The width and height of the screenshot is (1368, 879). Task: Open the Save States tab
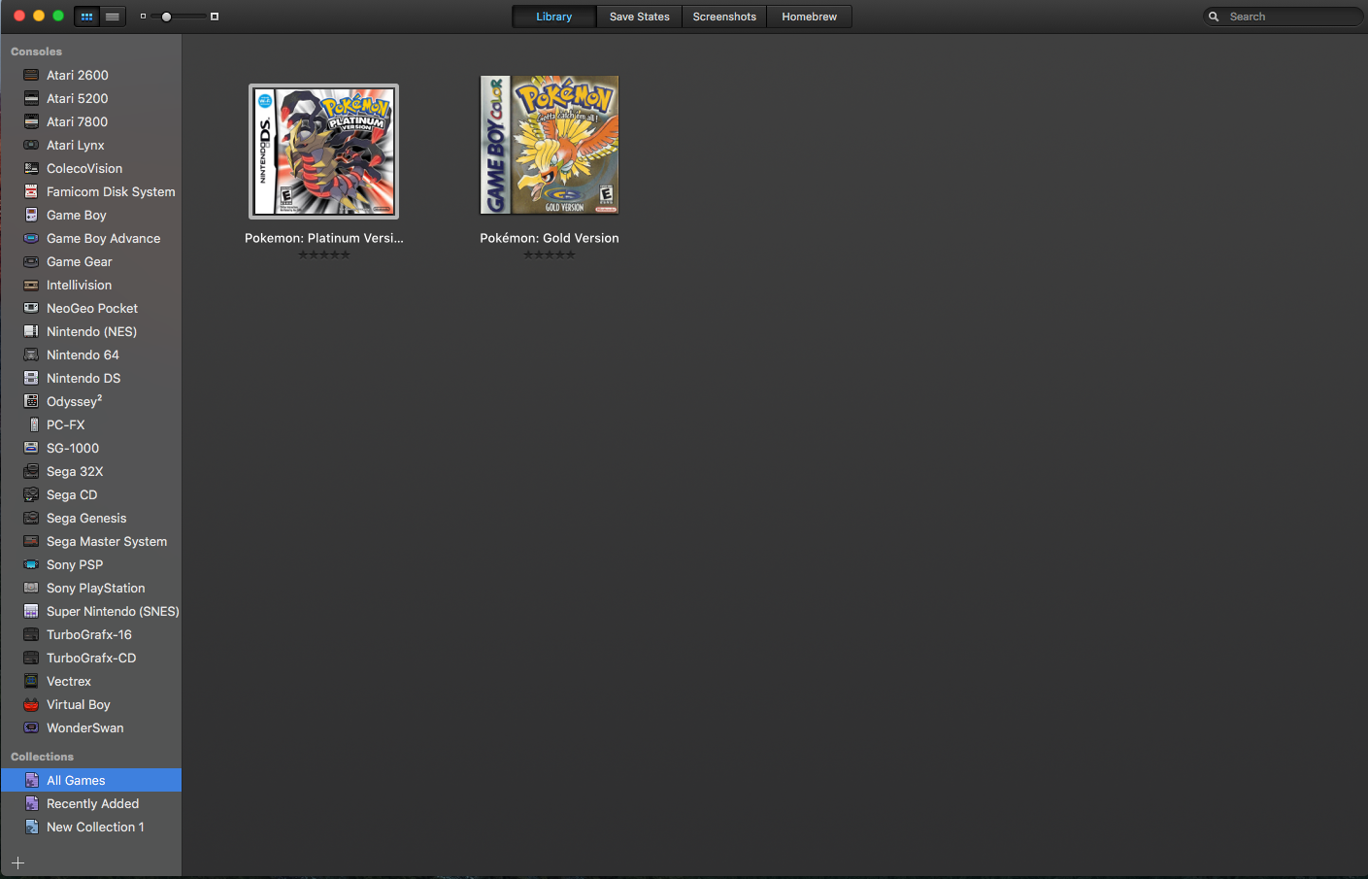coord(638,16)
